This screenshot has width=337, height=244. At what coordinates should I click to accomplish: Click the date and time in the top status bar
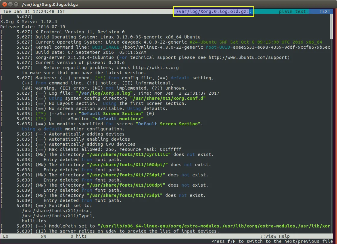[x=34, y=11]
